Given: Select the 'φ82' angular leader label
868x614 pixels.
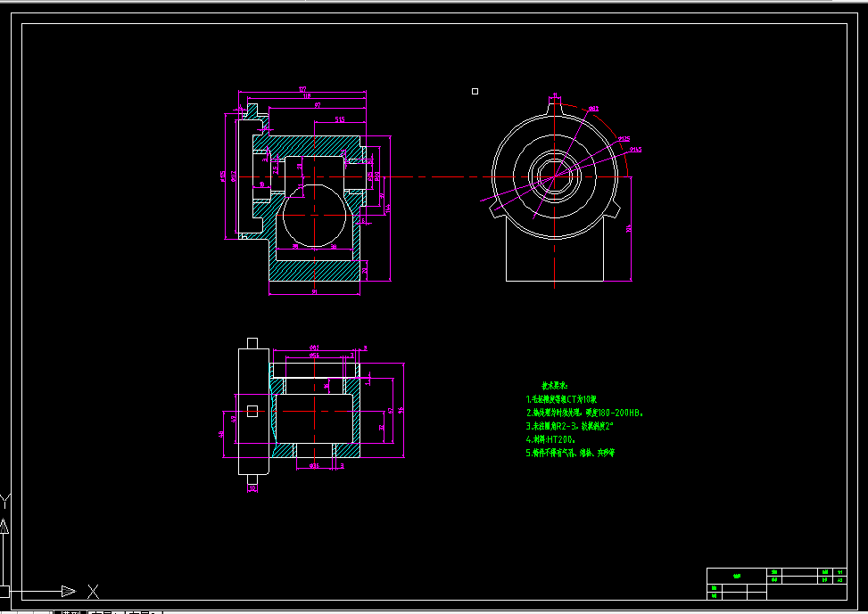Looking at the screenshot, I should point(593,109).
